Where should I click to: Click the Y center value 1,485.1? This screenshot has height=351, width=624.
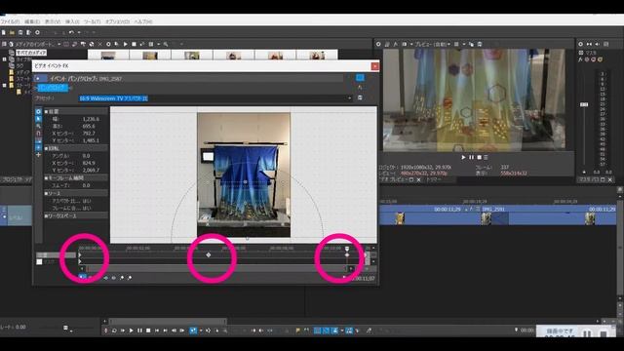coord(91,140)
